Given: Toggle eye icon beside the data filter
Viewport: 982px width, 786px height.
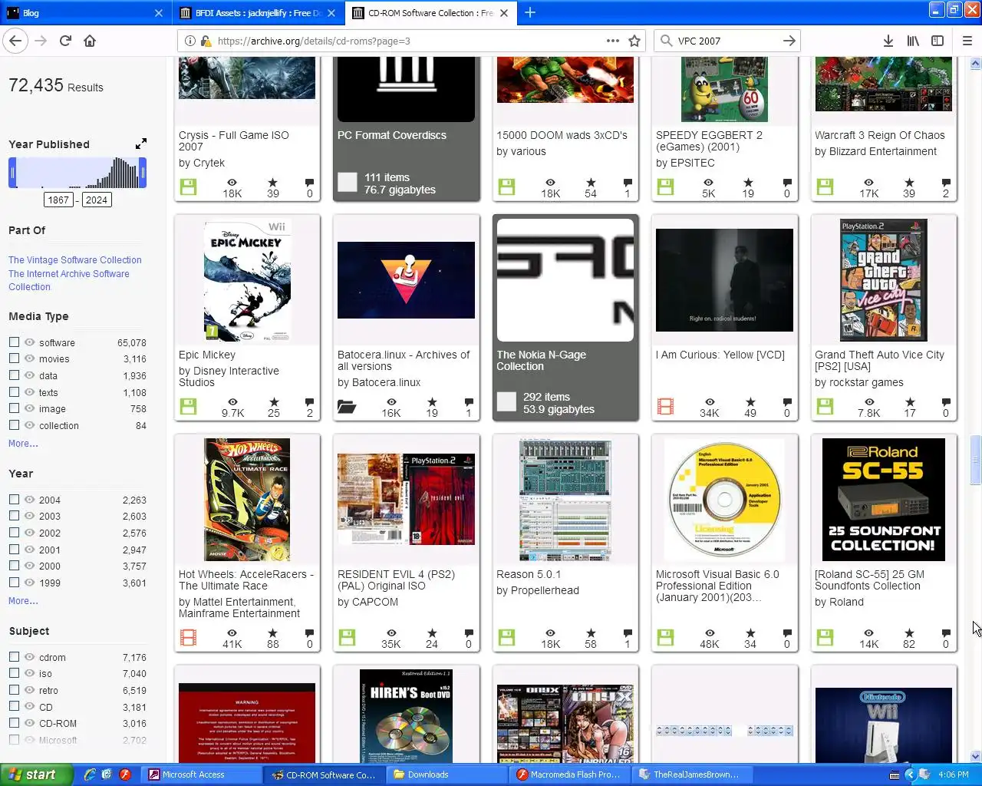Looking at the screenshot, I should click(29, 375).
